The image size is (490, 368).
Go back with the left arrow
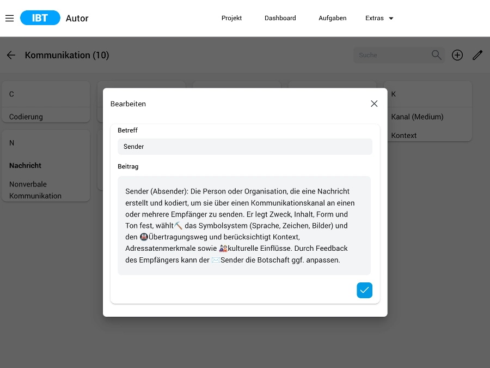[x=11, y=55]
